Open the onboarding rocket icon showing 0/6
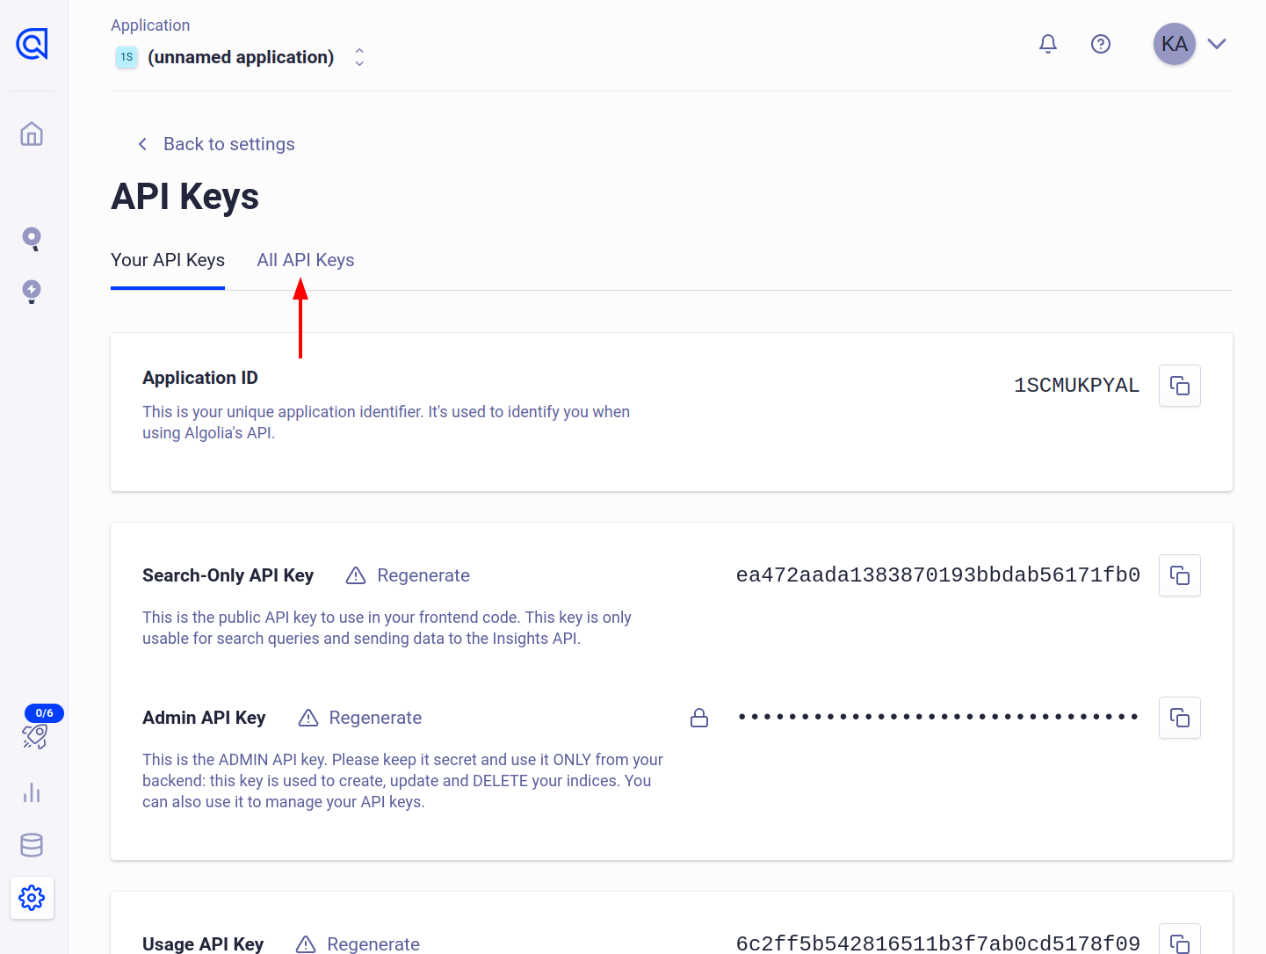Image resolution: width=1266 pixels, height=954 pixels. [34, 735]
